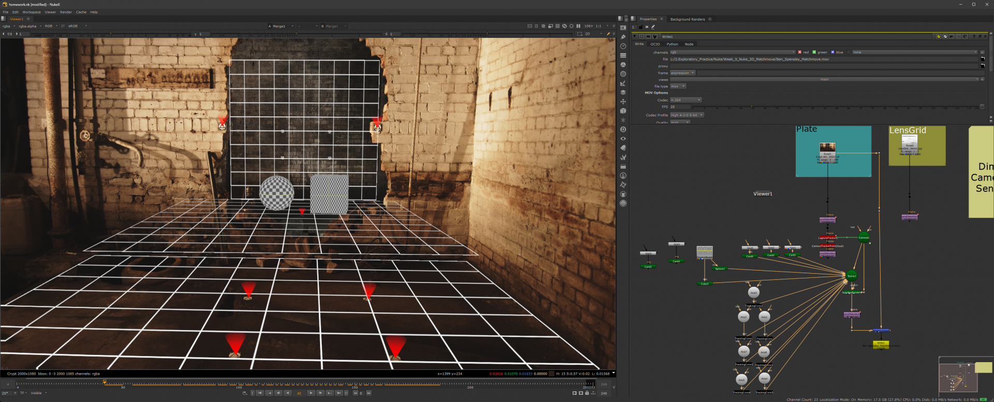Click the Merge nodes layers icon

click(x=623, y=93)
